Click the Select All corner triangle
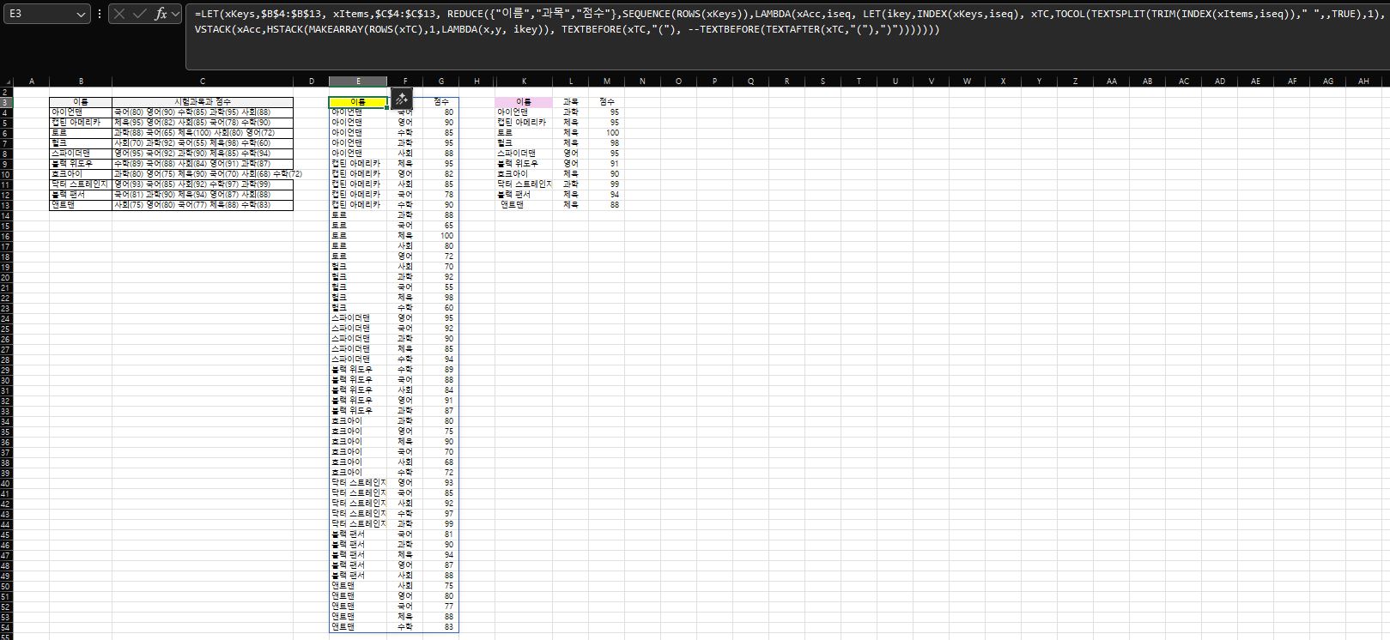 tap(6, 82)
